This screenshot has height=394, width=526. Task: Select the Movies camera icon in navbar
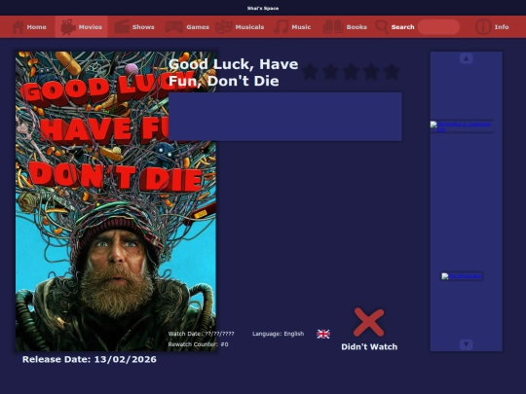pos(68,27)
